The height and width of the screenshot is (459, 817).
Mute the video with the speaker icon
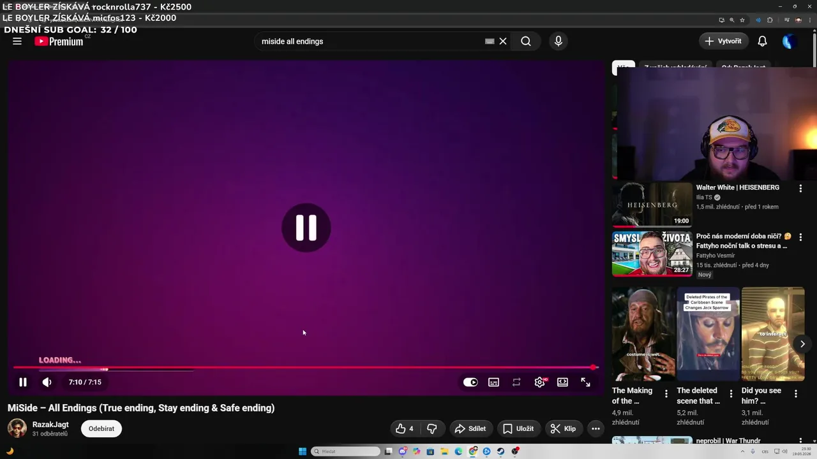(x=47, y=382)
